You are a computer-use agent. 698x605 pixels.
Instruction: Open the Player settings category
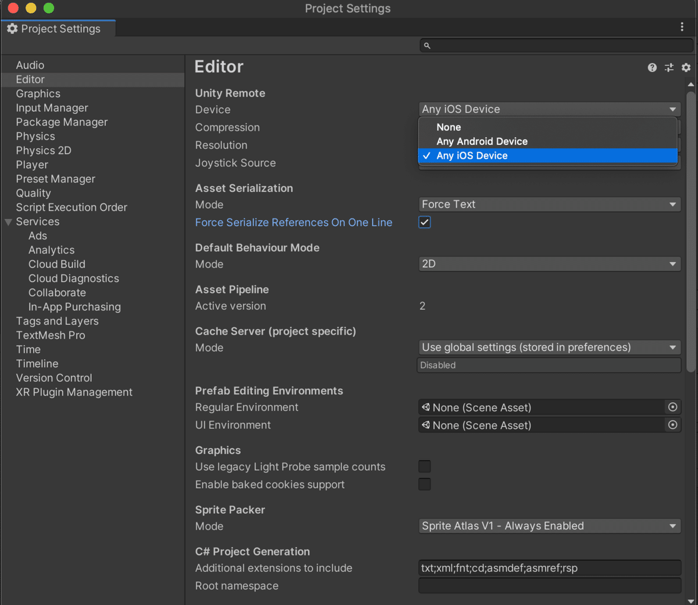[x=32, y=164]
